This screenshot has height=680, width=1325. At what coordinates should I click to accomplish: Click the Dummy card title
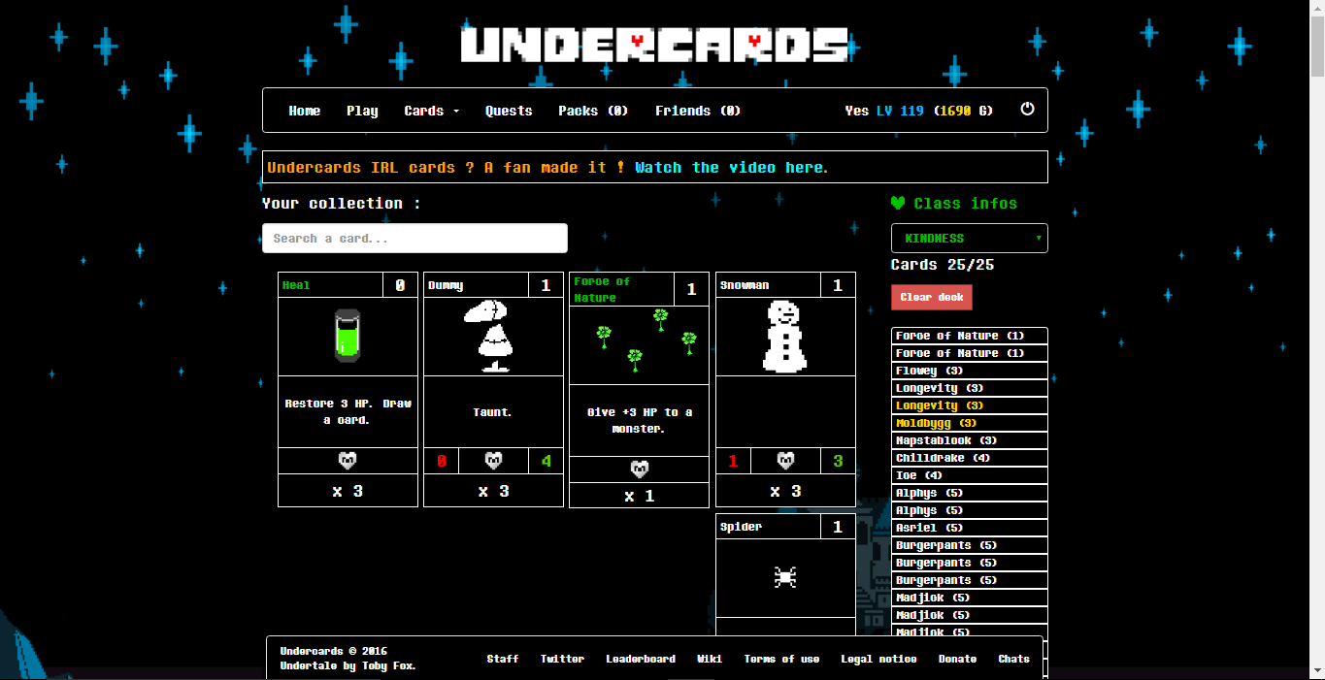tap(446, 285)
